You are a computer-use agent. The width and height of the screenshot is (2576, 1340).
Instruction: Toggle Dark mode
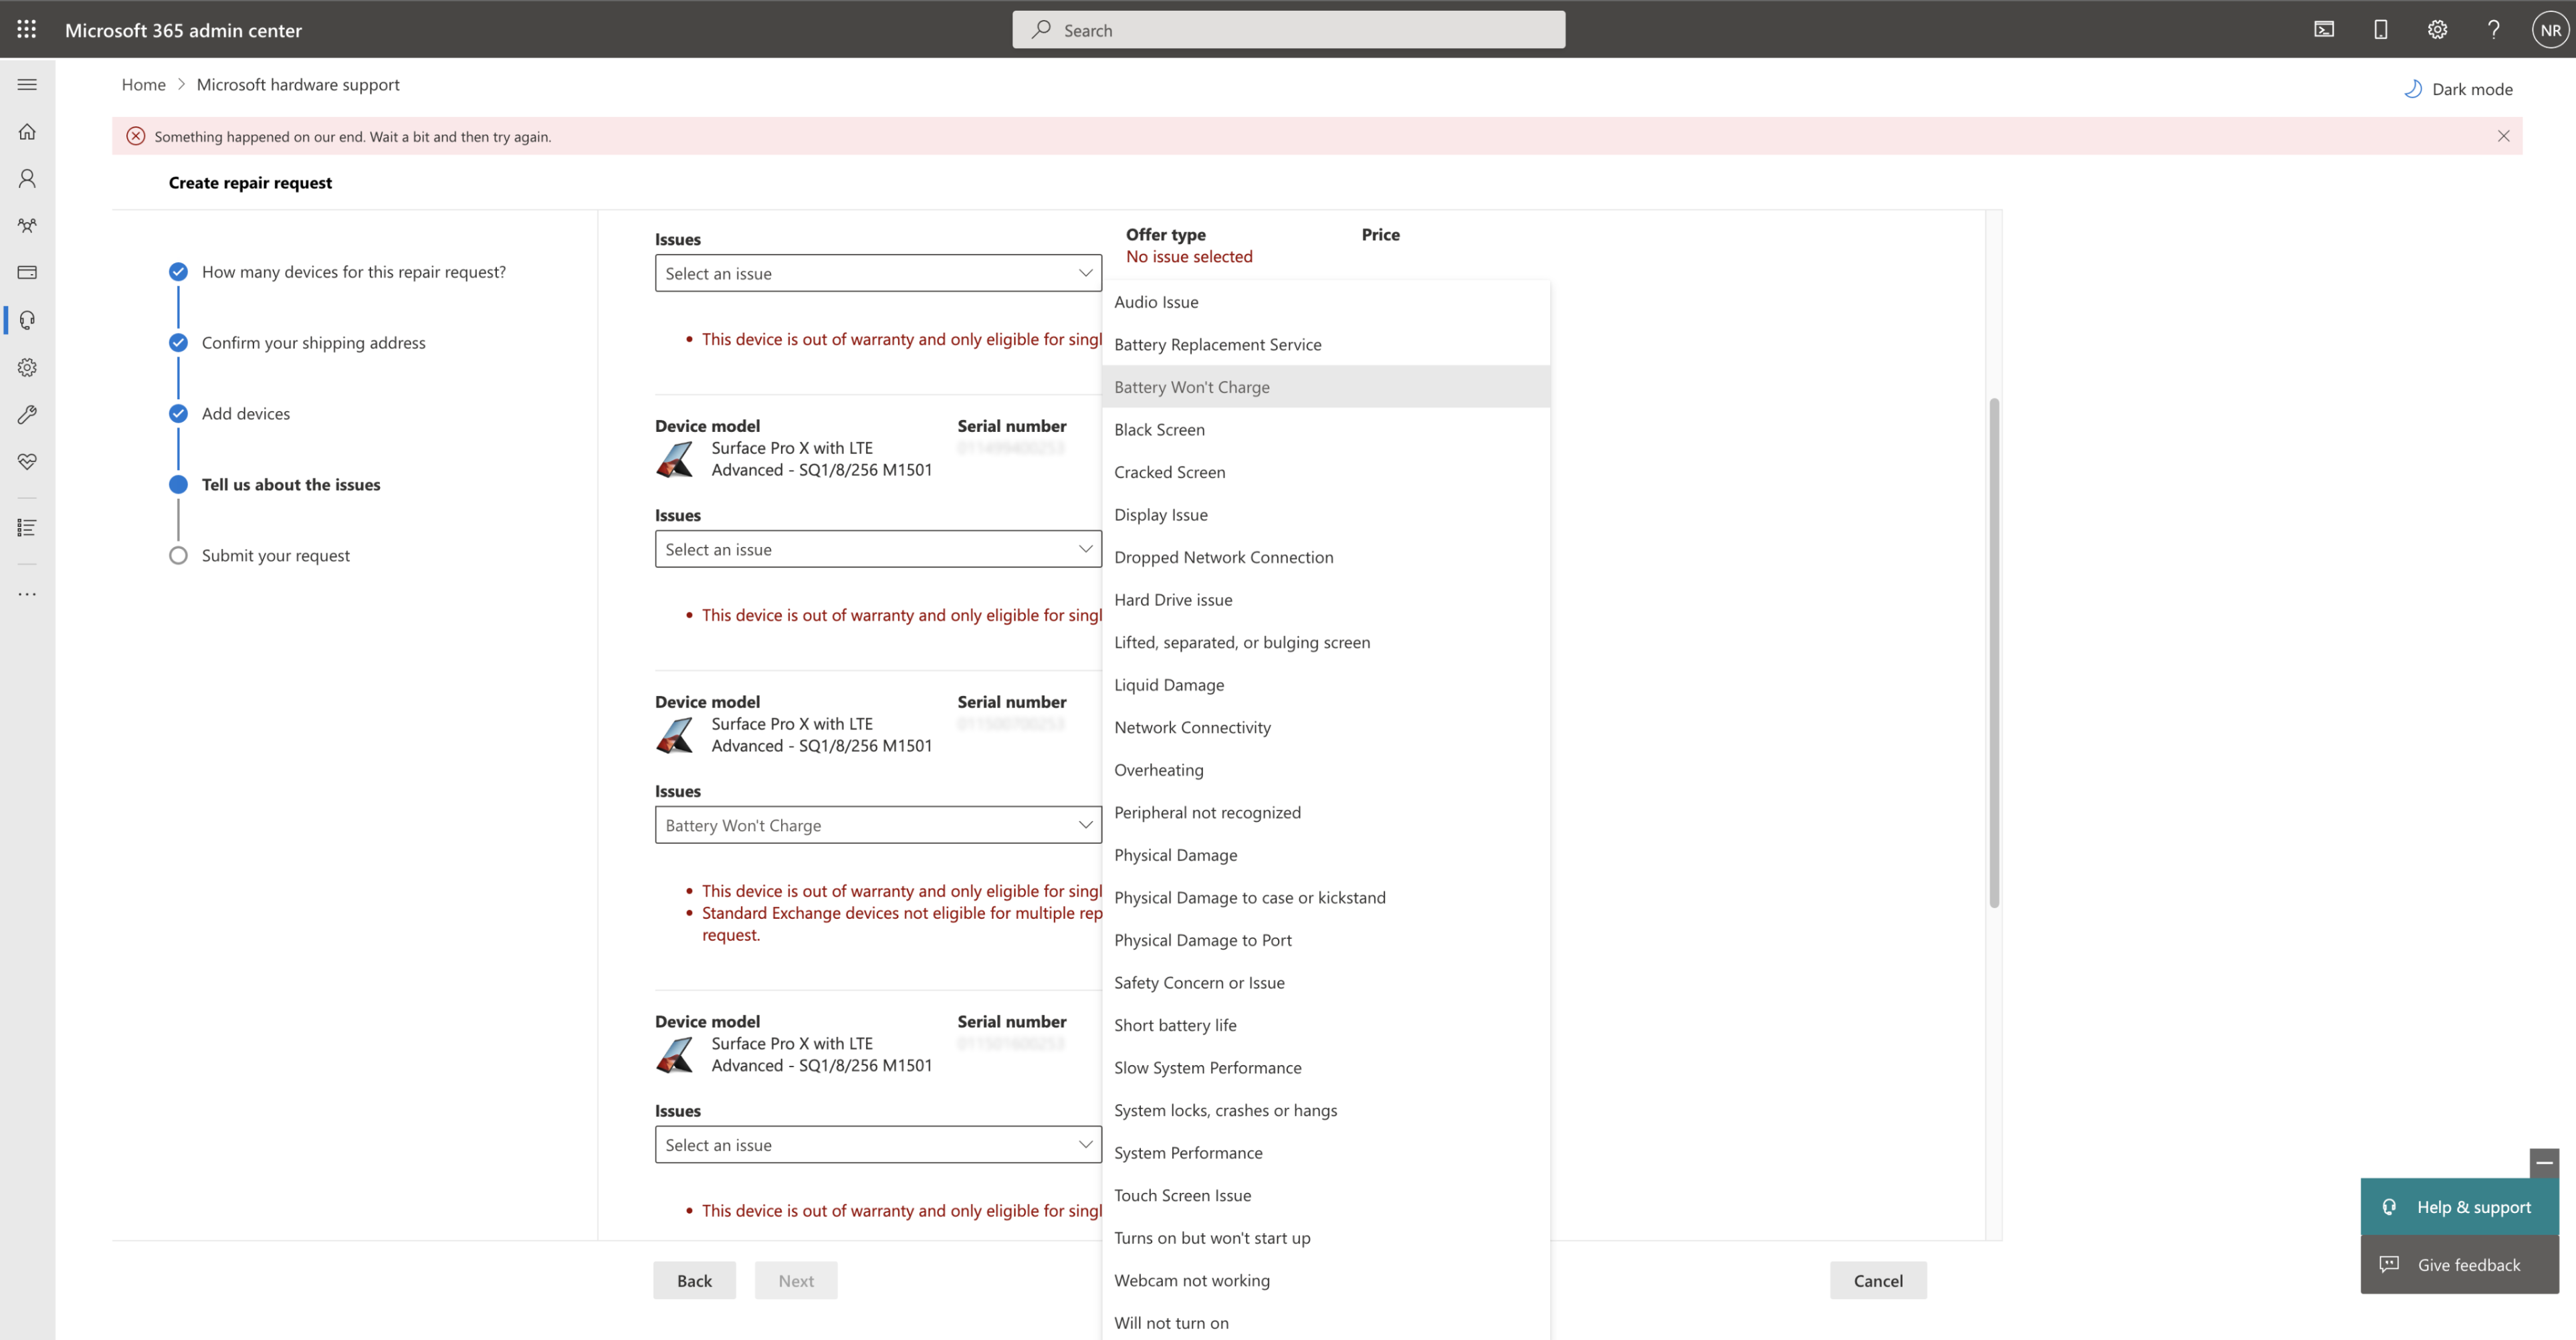2458,89
